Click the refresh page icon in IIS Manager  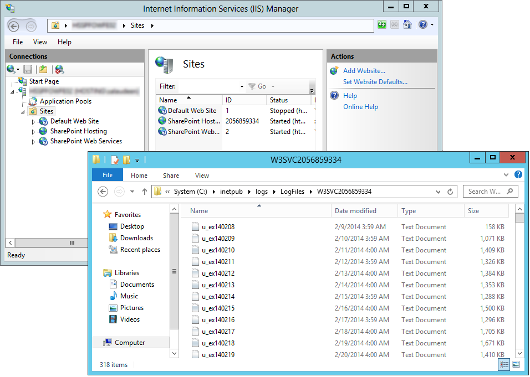point(382,25)
